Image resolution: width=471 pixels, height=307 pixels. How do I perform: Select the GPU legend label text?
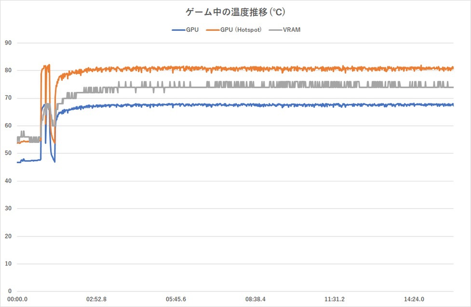[192, 30]
